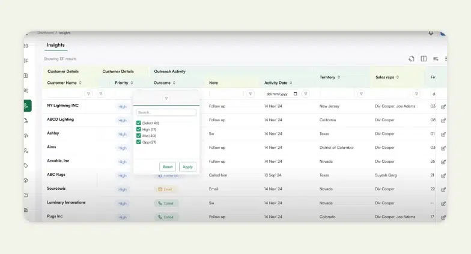Select the Insights tab
This screenshot has height=254, width=471.
(x=55, y=45)
